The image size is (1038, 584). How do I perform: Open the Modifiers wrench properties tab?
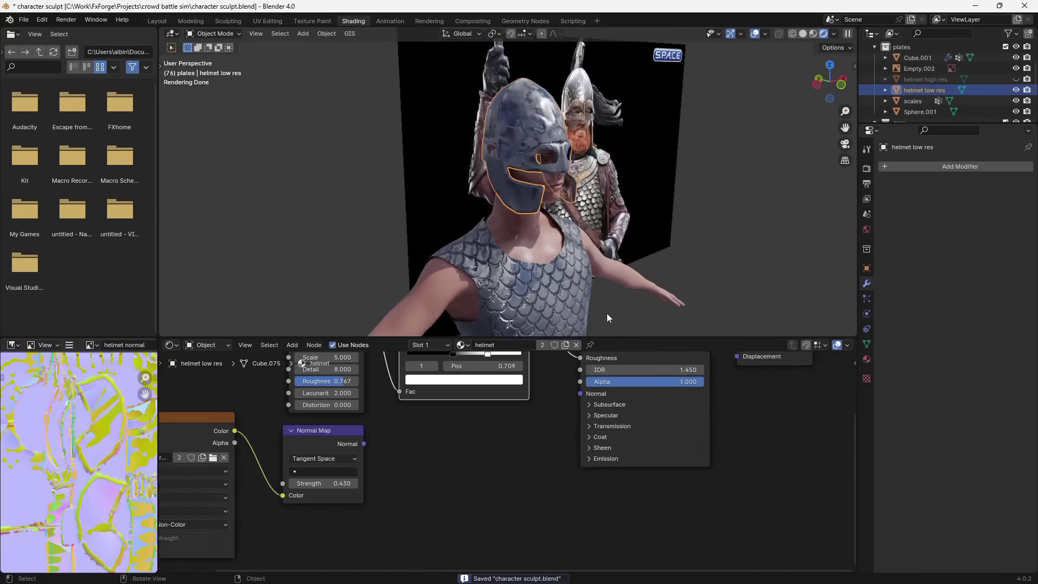click(x=867, y=283)
